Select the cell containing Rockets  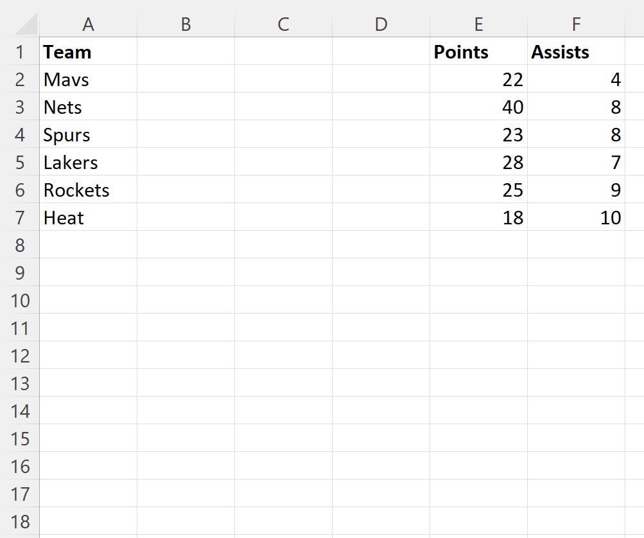click(89, 190)
